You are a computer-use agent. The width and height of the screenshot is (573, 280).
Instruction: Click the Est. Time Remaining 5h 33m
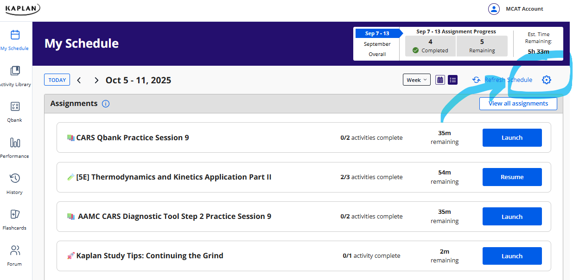tap(539, 43)
